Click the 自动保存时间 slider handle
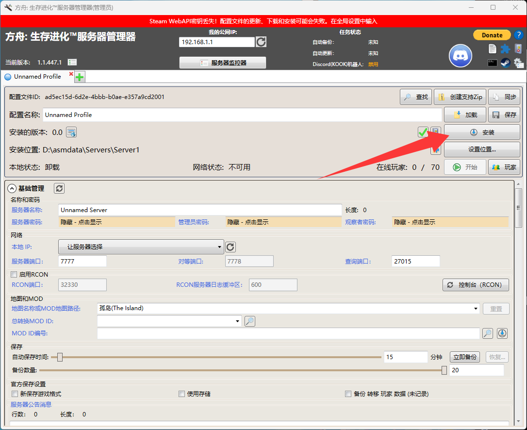Viewport: 527px width, 430px height. tap(60, 357)
